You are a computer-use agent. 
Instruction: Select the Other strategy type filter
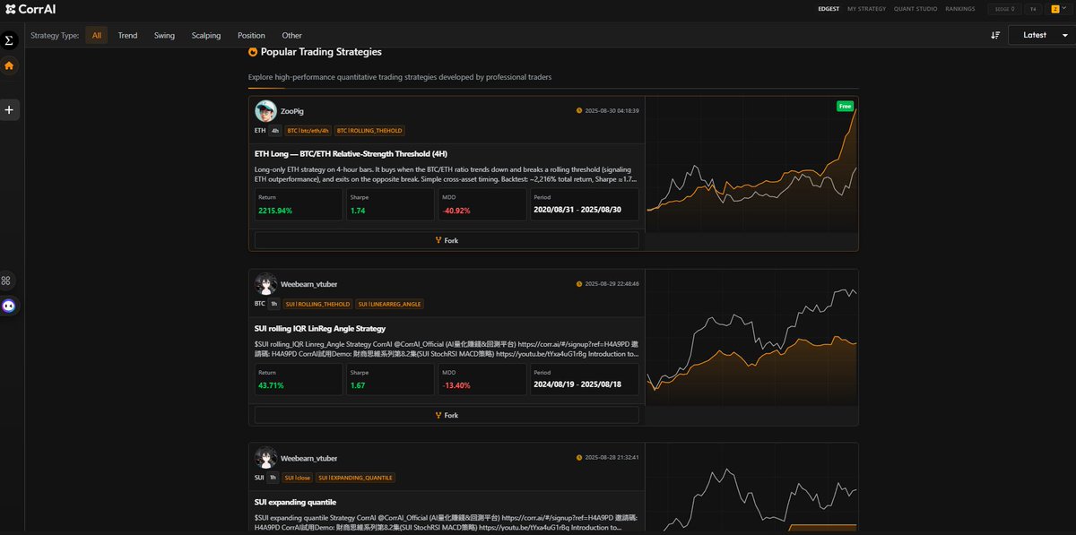click(x=292, y=35)
